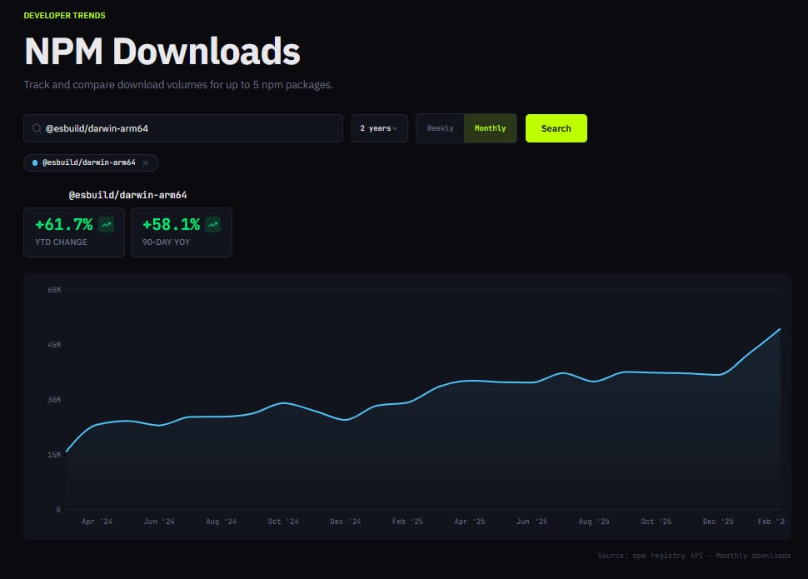Click the 45M y-axis label
The height and width of the screenshot is (579, 808).
click(x=54, y=345)
